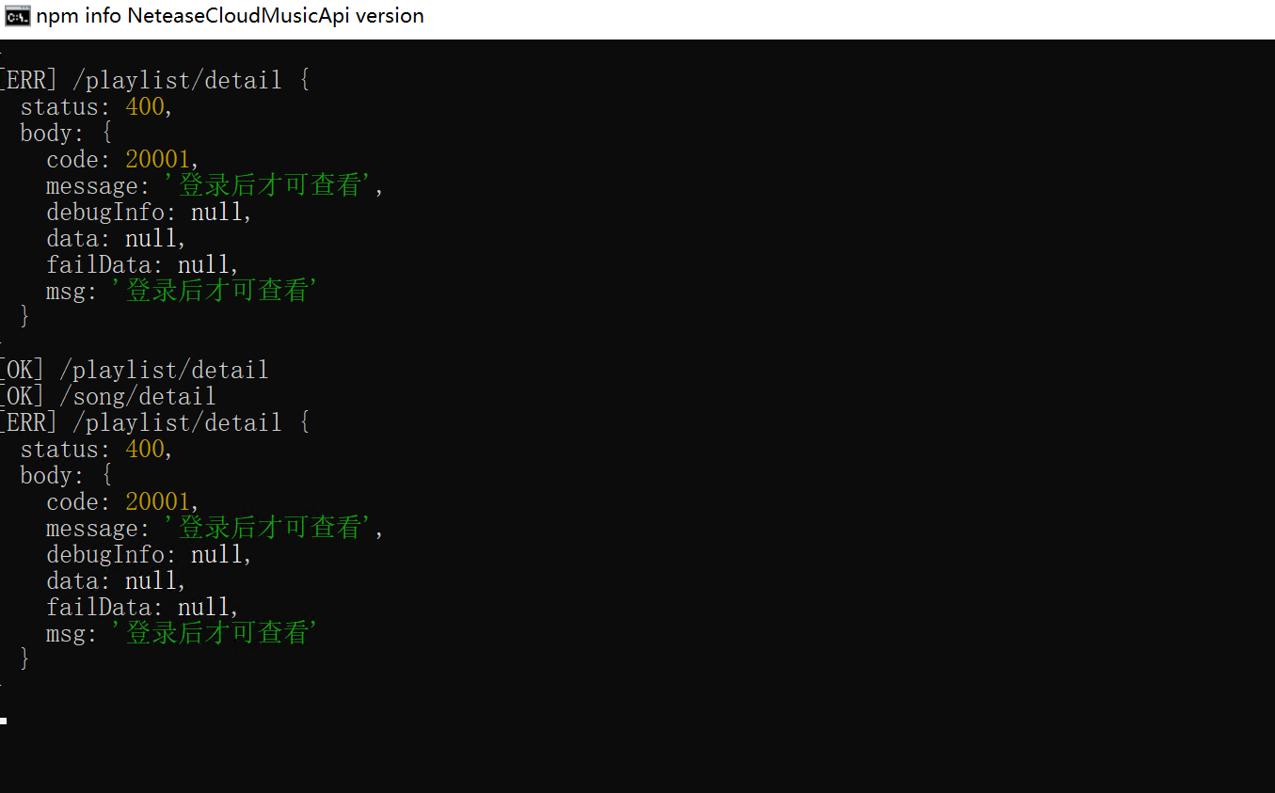Screen dimensions: 1275x793
Task: Click the closing brace of the last error block
Action: click(24, 659)
